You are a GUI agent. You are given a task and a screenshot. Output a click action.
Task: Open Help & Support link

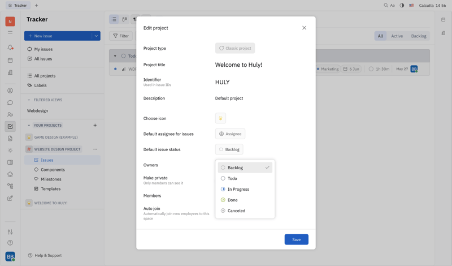pyautogui.click(x=45, y=255)
